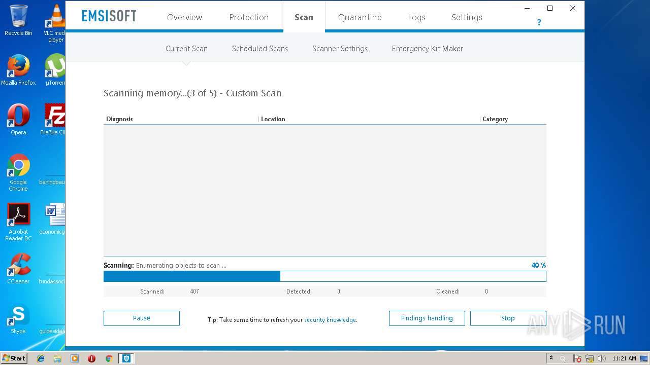Click Chrome icon in the taskbar

109,358
